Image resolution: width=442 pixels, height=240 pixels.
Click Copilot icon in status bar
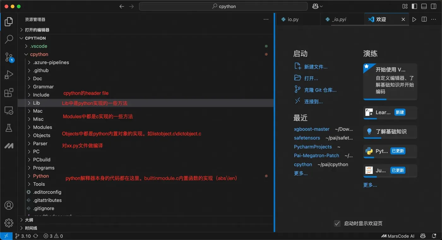(423, 236)
